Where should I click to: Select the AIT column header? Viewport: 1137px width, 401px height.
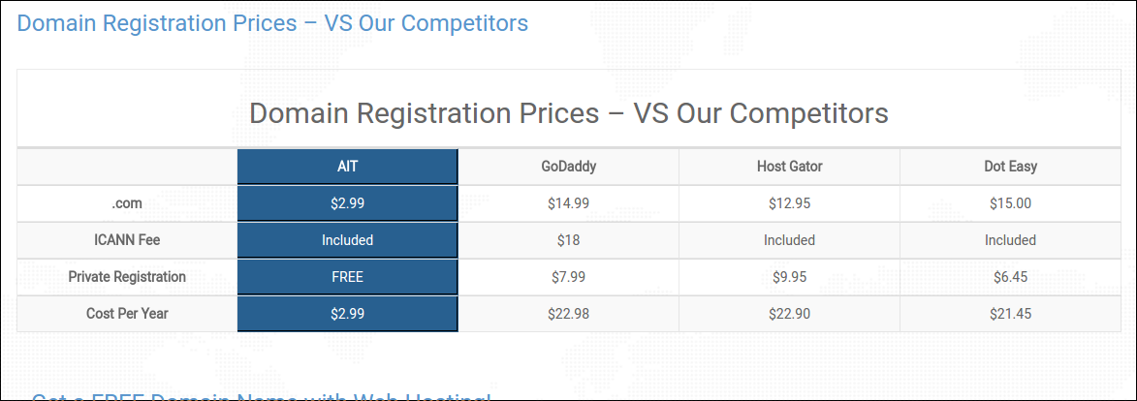coord(347,167)
